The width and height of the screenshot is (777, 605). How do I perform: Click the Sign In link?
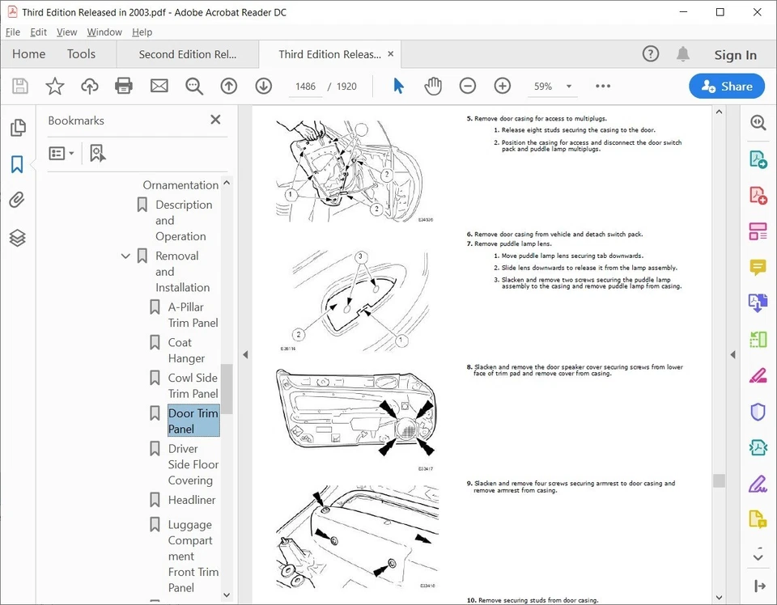[x=735, y=54]
